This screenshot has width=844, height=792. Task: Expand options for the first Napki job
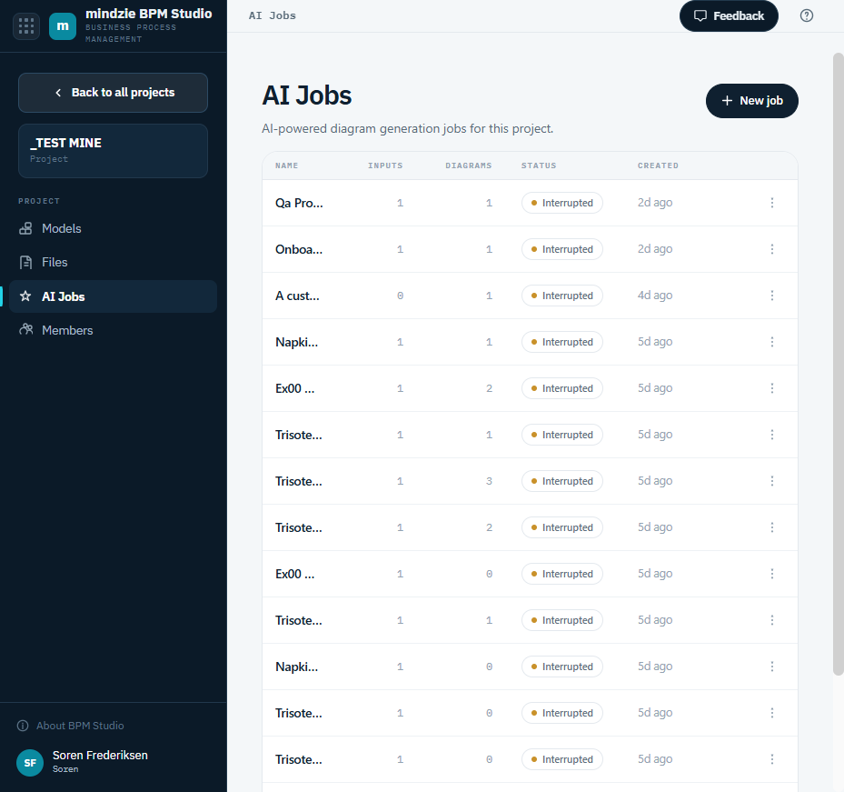[x=772, y=342]
